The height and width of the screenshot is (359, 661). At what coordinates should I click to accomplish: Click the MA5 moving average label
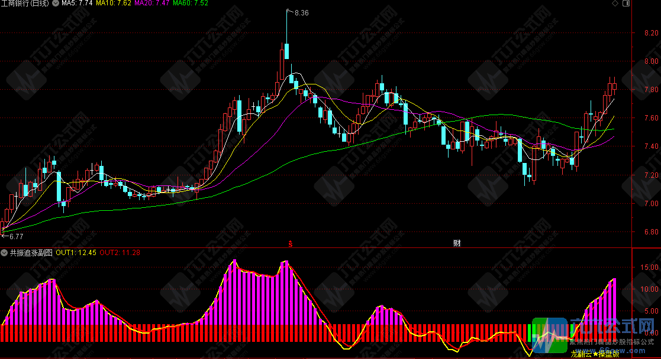point(77,4)
